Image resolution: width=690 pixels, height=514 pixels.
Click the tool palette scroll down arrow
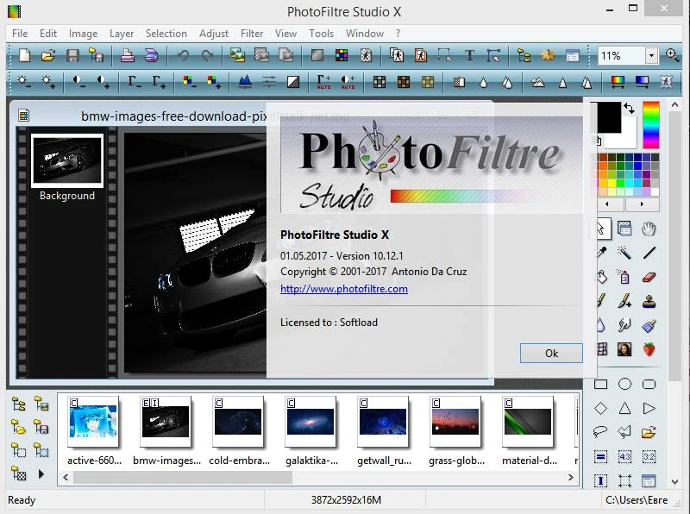coord(674,482)
